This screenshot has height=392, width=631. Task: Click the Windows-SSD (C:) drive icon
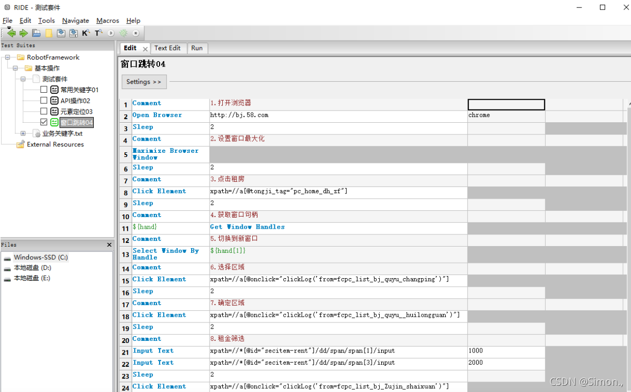(7, 258)
